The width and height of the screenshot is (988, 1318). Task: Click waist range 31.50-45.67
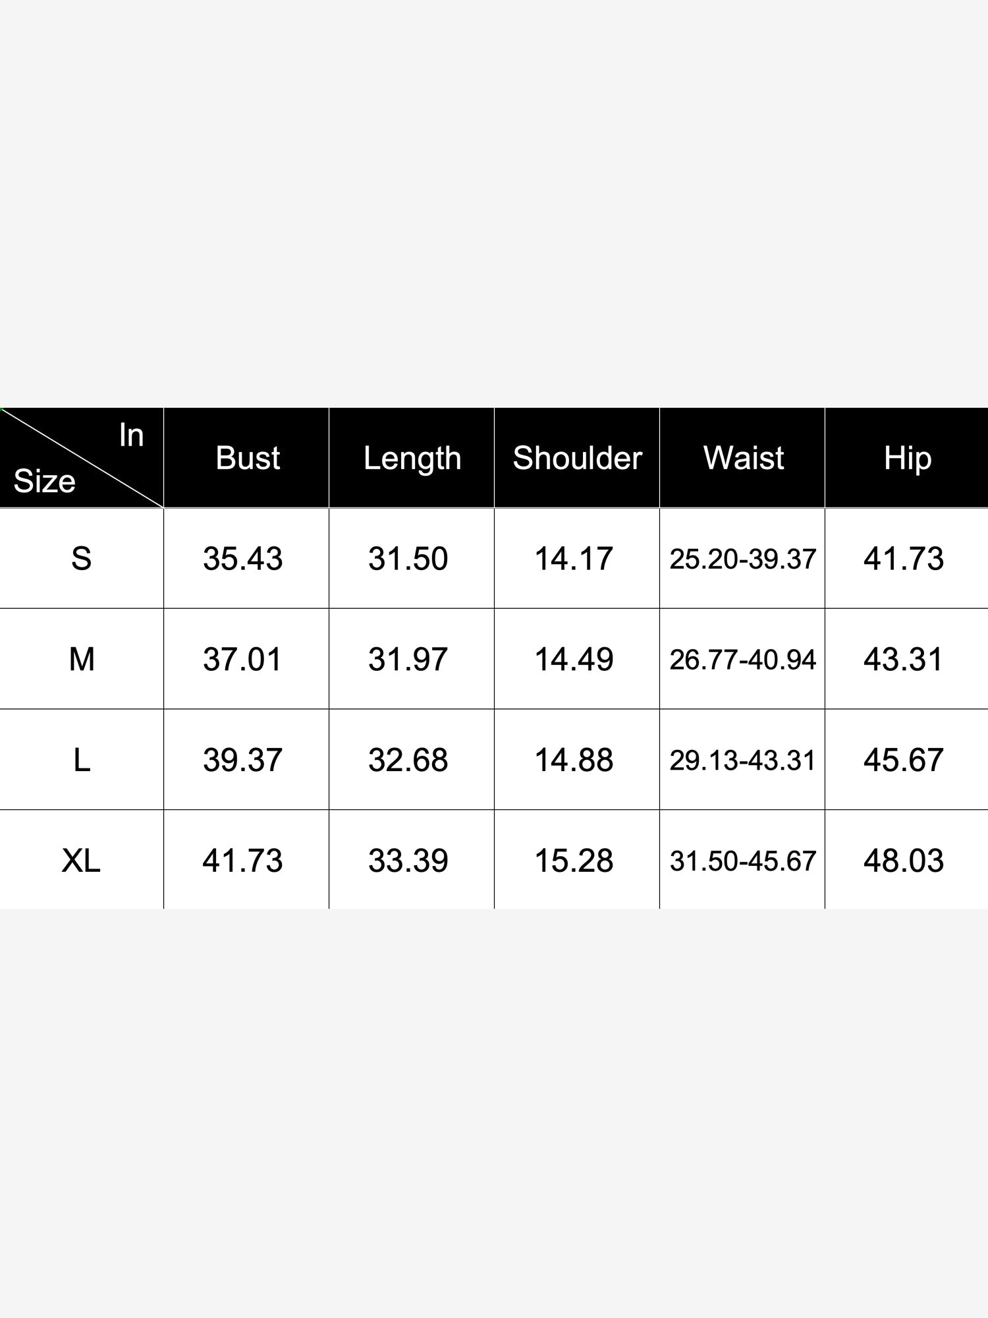[x=743, y=861]
